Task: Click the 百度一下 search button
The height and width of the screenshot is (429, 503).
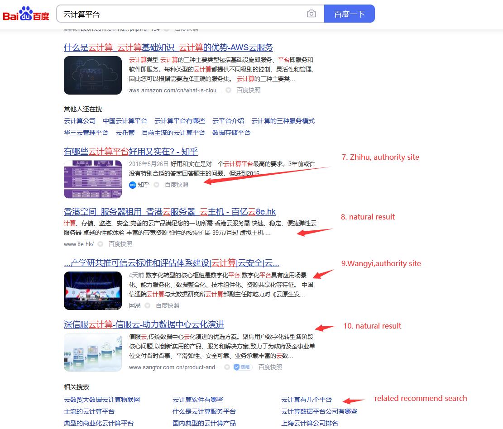Action: pyautogui.click(x=350, y=14)
